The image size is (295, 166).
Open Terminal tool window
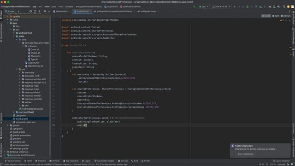click(x=54, y=161)
